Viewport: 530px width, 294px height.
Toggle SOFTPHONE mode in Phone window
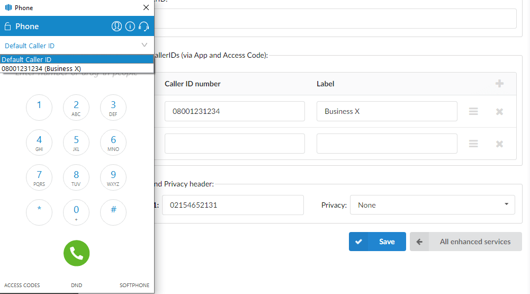click(134, 285)
